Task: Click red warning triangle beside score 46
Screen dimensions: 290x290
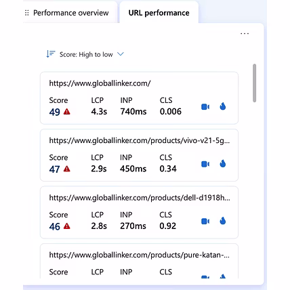Action: 67,226
